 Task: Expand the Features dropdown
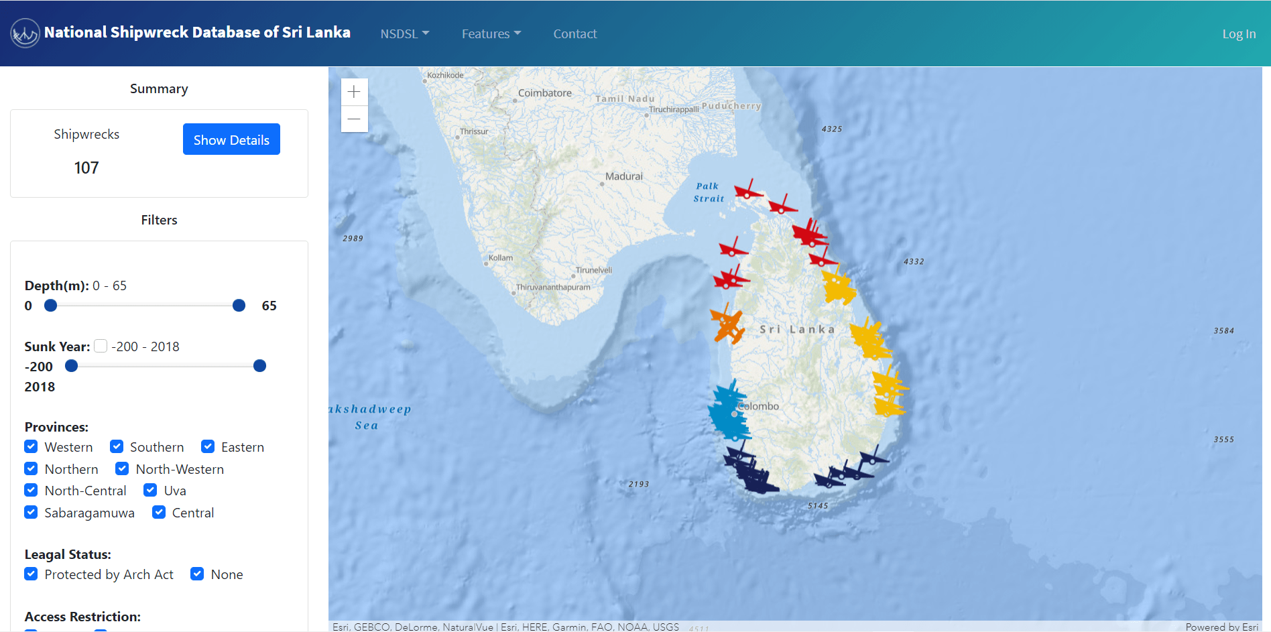coord(491,34)
